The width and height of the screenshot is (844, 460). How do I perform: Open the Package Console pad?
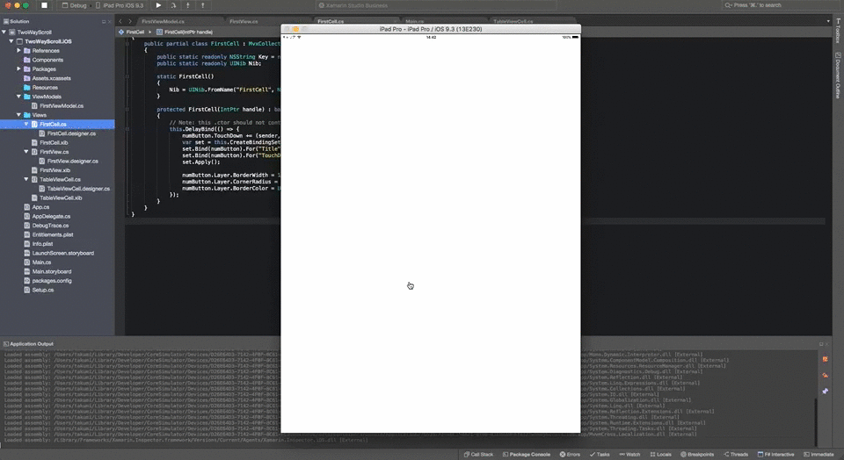(x=527, y=455)
